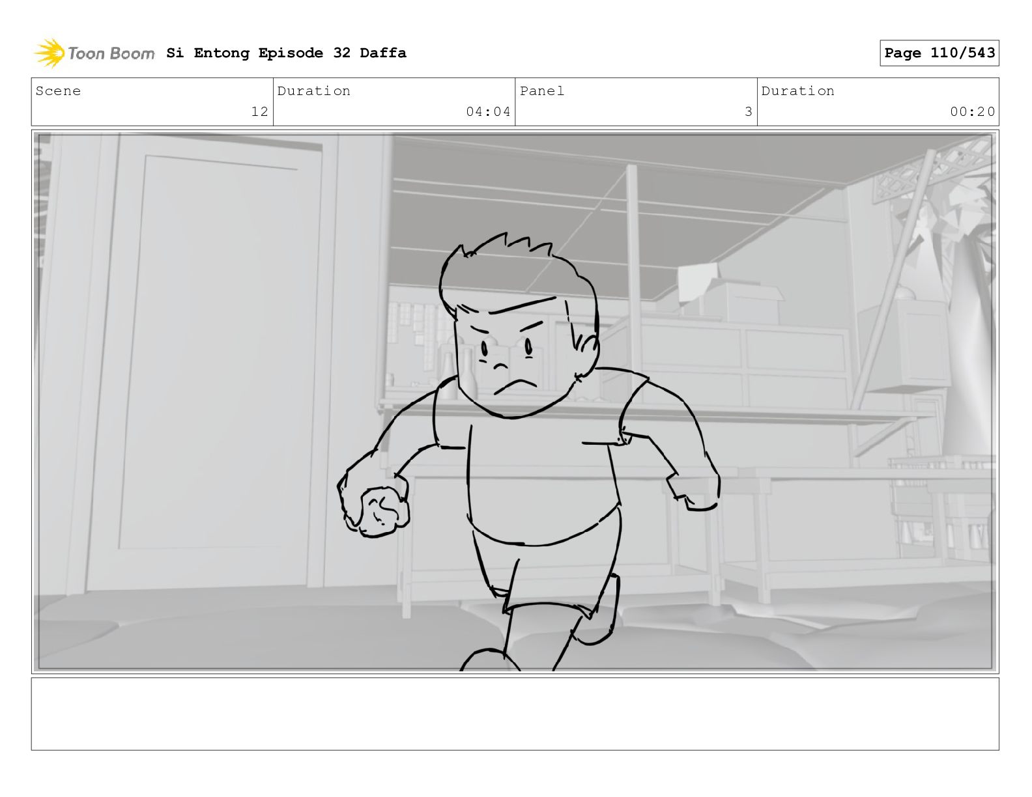Click the empty notes box below the panel
1032x797 pixels.
tap(515, 714)
